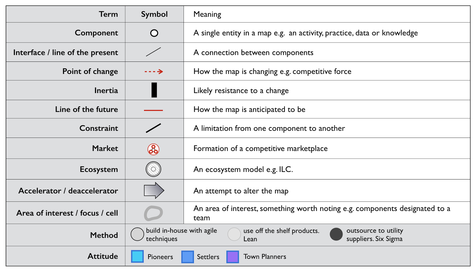The width and height of the screenshot is (476, 271).
Task: Click the cyan Pioneers color square
Action: (x=137, y=256)
